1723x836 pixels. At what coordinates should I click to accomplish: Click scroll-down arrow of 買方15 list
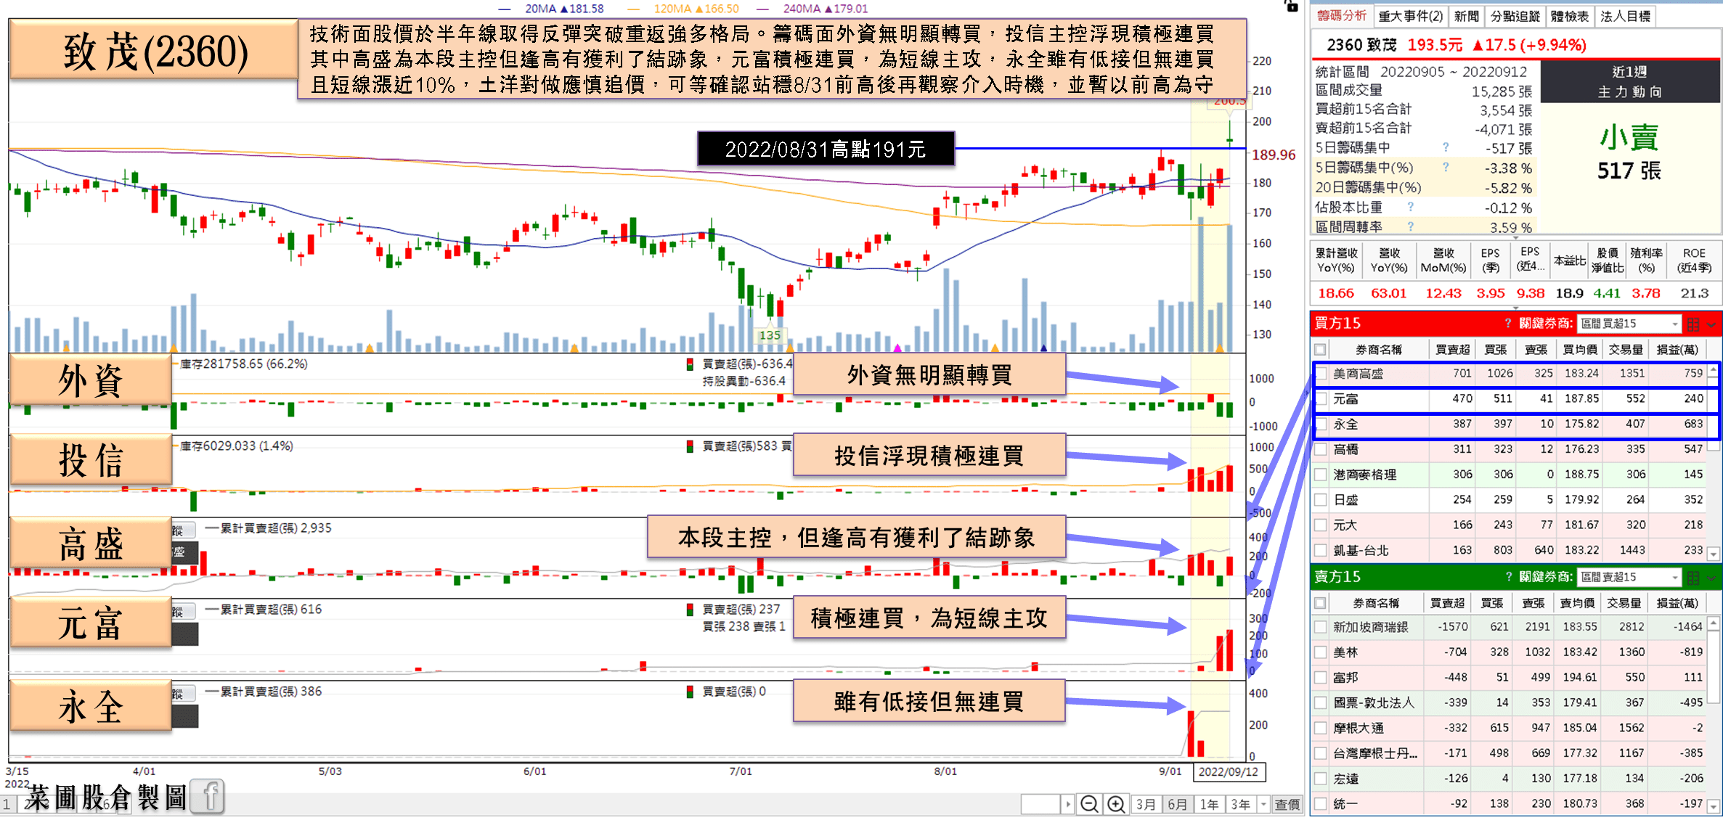1713,554
